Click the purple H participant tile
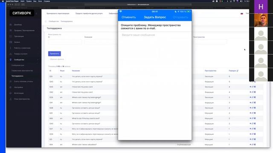Viewport: 273px width, 153px height. tap(261, 7)
